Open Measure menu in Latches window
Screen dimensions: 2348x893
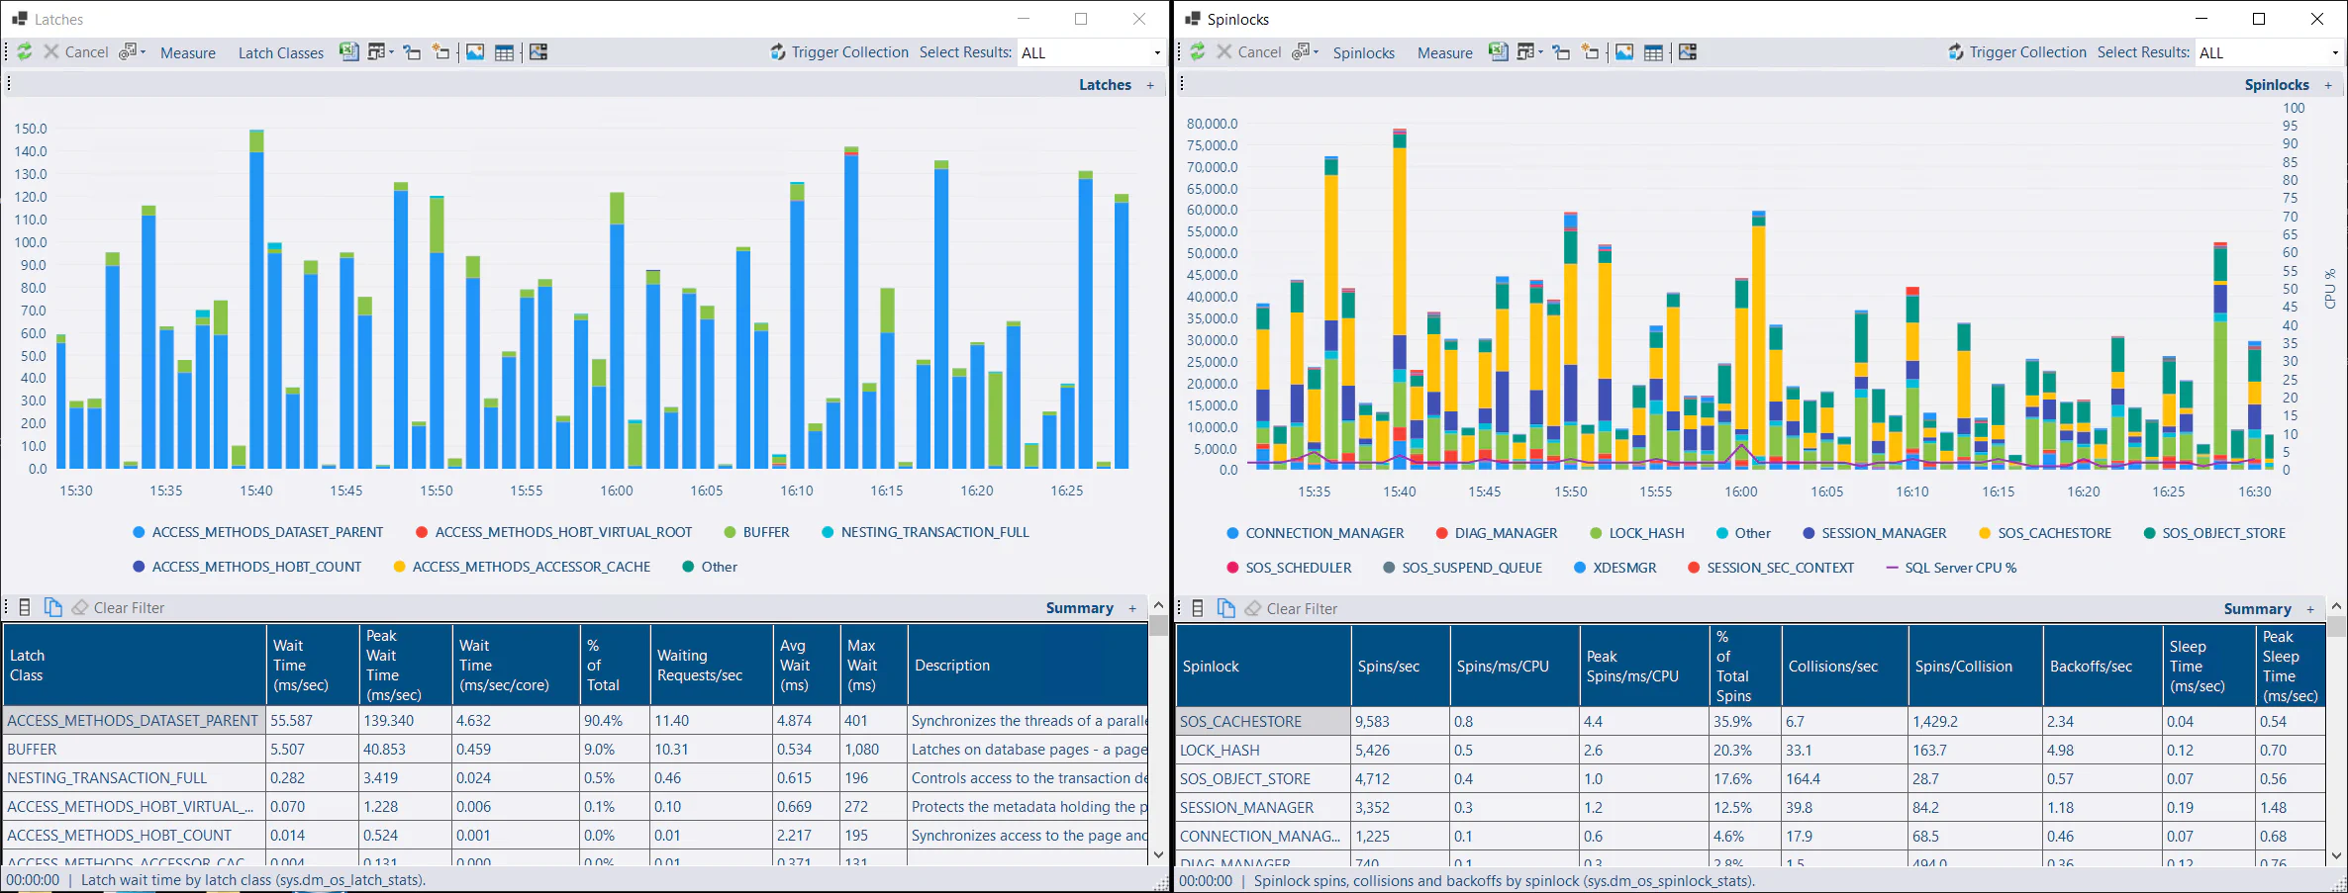(x=188, y=52)
